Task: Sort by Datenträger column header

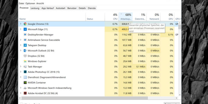Action: [139, 17]
